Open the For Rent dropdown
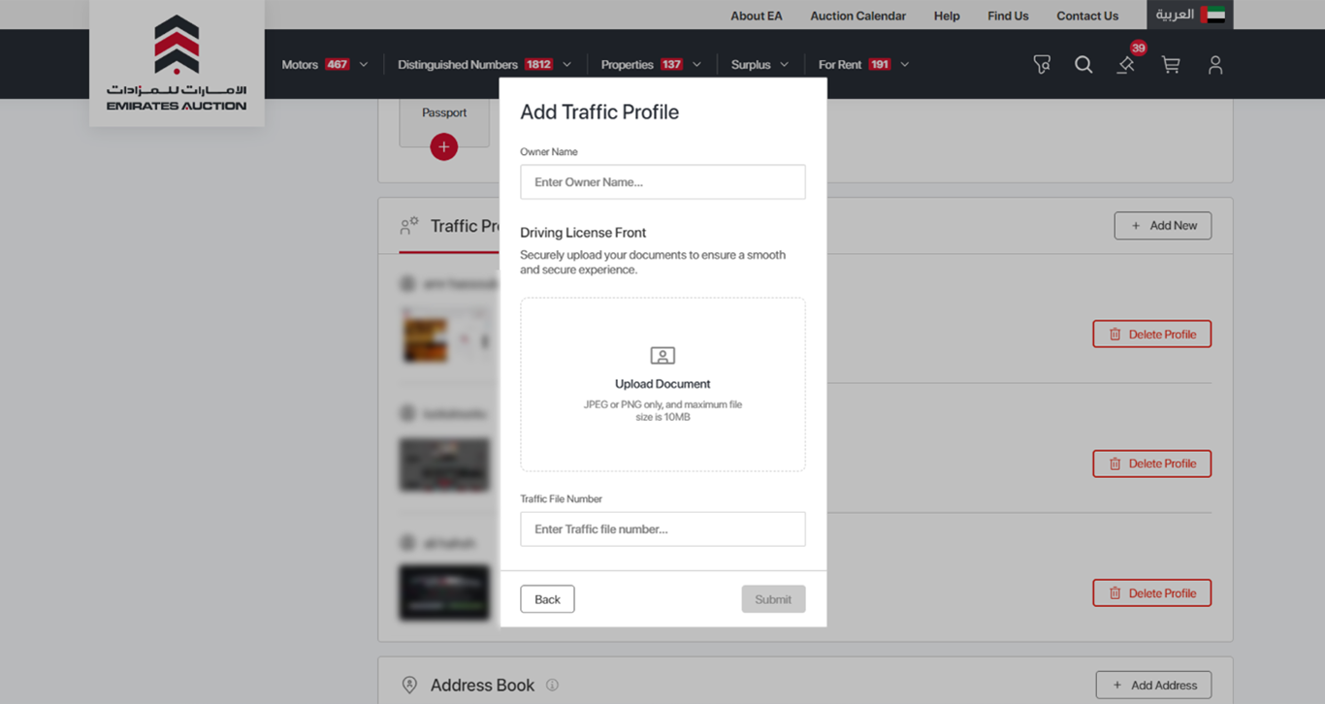The image size is (1325, 704). click(904, 64)
